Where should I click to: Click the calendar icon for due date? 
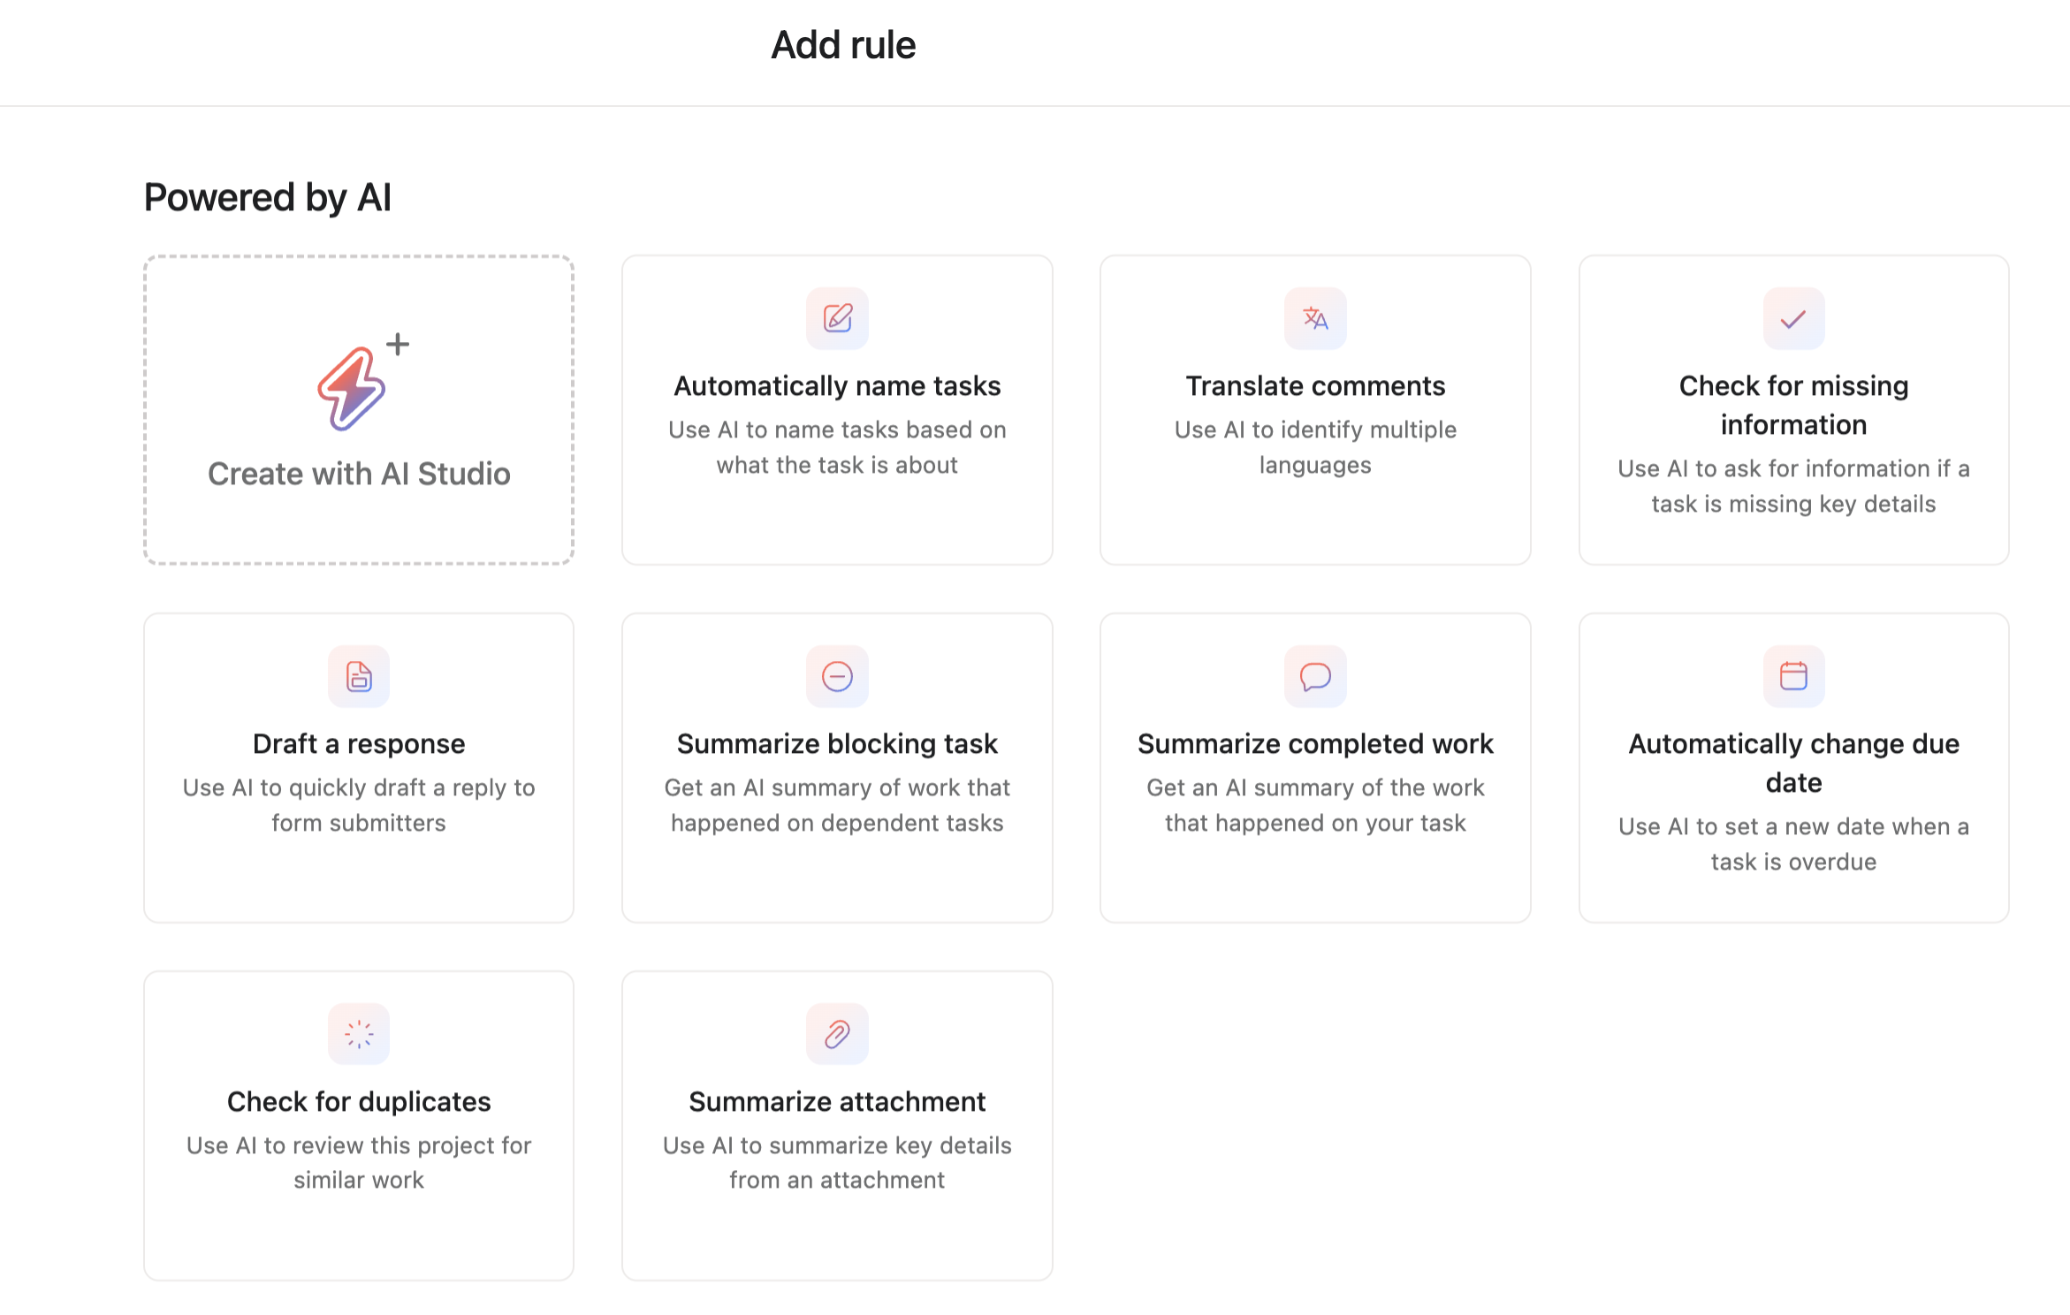click(x=1793, y=676)
